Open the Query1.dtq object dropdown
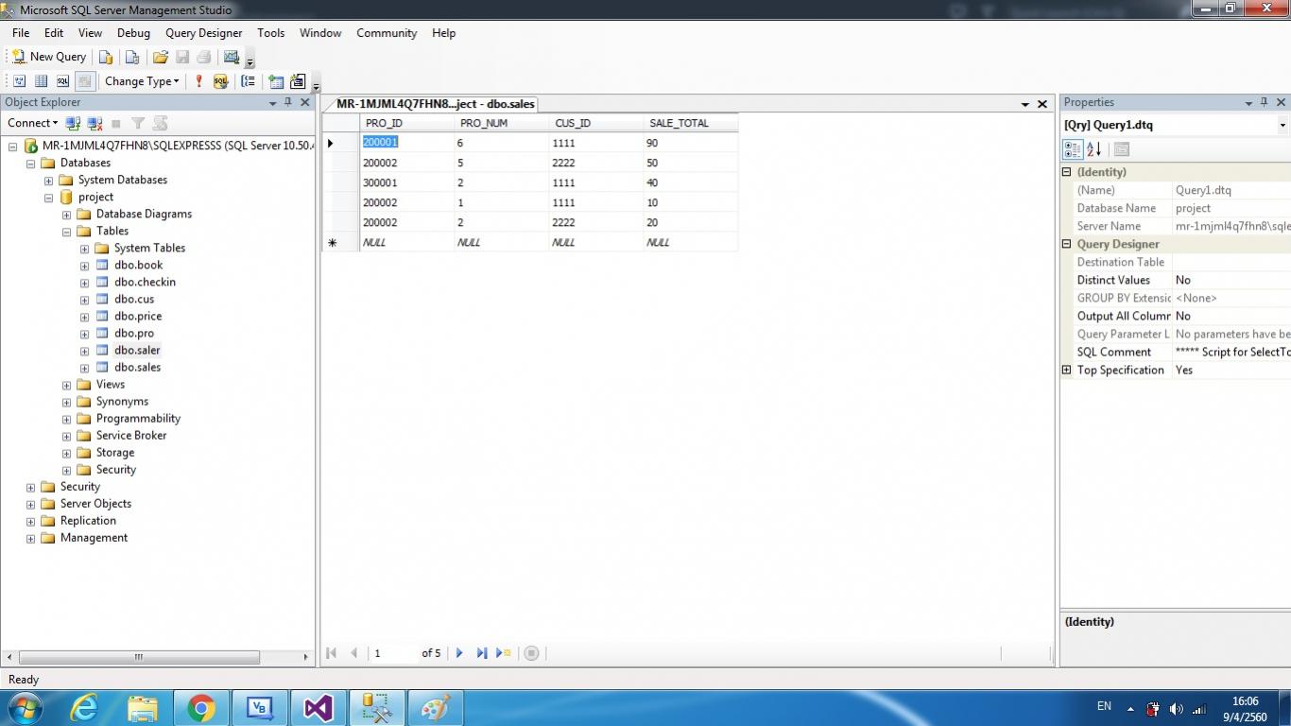This screenshot has height=726, width=1291. point(1282,125)
